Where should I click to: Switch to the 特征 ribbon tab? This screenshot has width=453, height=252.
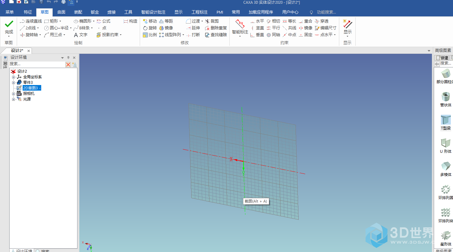click(x=28, y=12)
